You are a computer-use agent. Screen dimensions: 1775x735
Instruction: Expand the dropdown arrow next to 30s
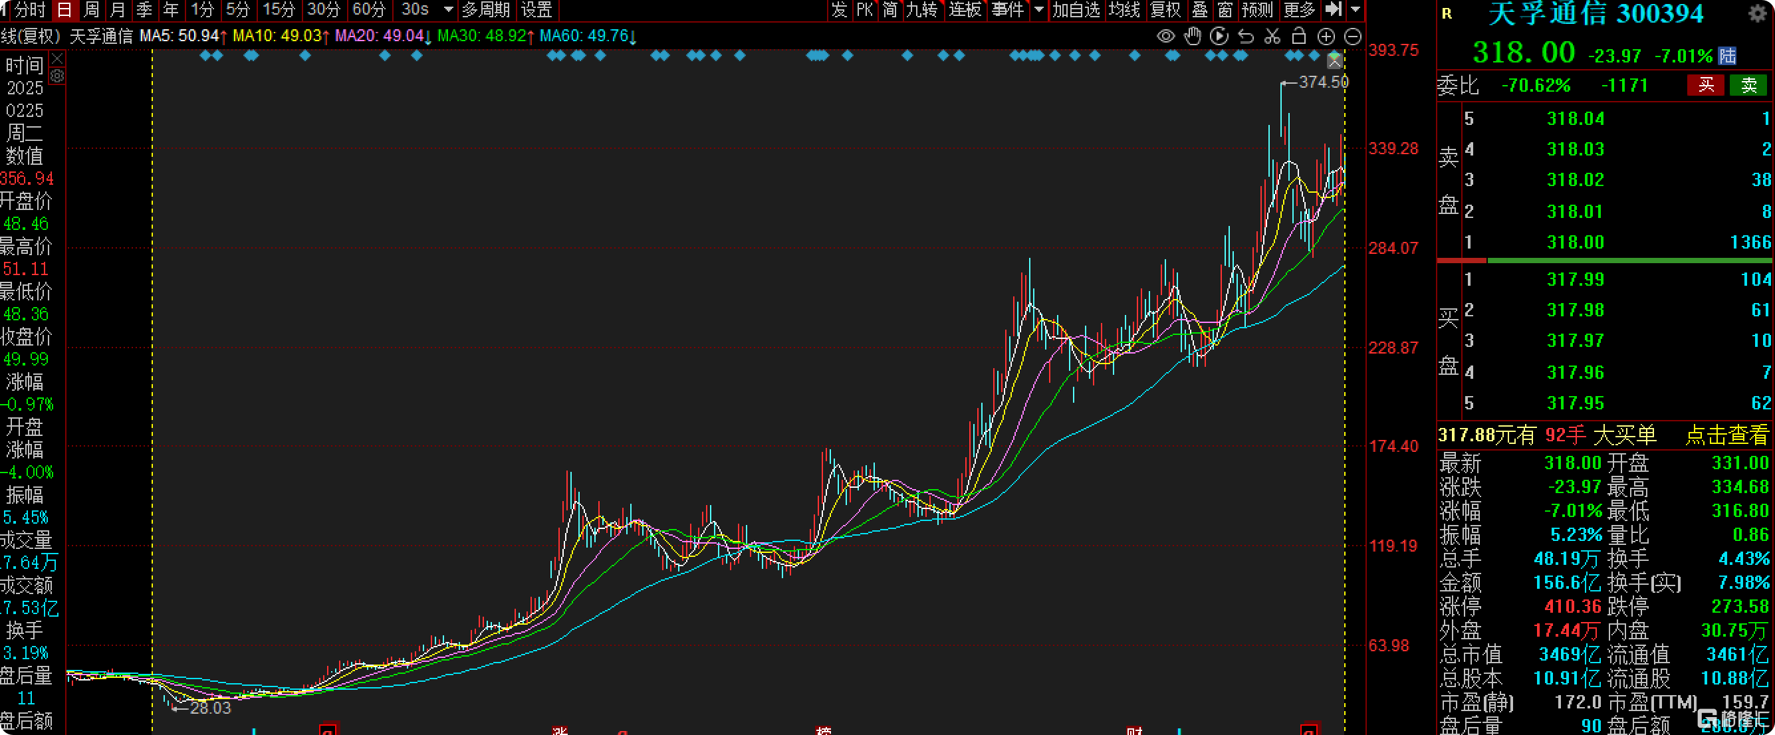pyautogui.click(x=449, y=10)
